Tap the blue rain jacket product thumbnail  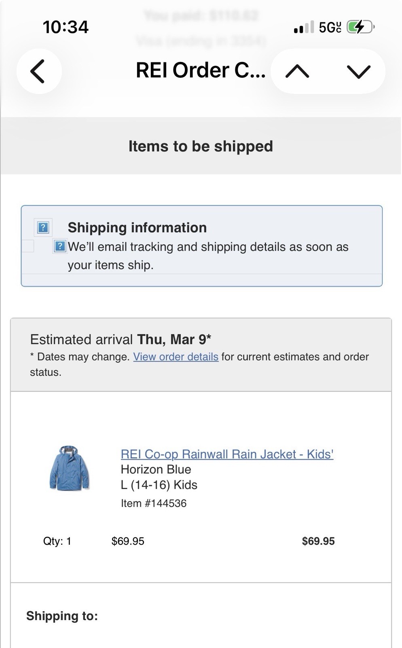point(69,468)
